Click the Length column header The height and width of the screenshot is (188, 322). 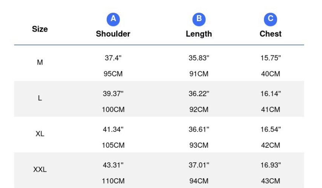pyautogui.click(x=199, y=34)
